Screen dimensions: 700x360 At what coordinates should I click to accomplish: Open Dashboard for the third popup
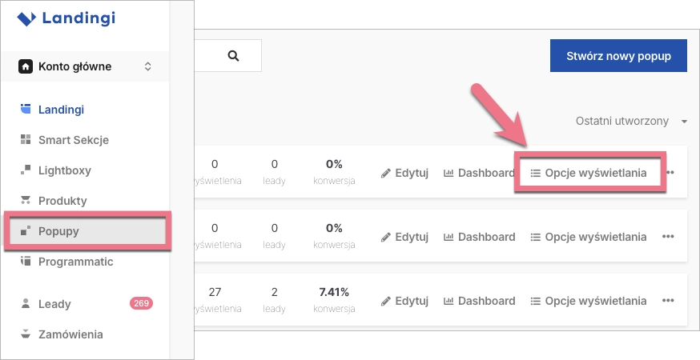click(479, 302)
